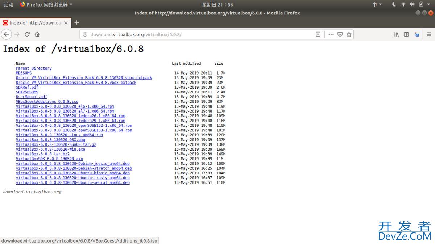Download the el6 x86_64 rpm package
Screen dimensions: 435x244
65,106
